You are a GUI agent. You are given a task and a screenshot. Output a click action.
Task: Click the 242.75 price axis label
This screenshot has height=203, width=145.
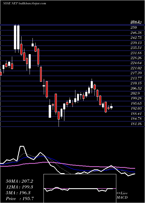click(136, 37)
